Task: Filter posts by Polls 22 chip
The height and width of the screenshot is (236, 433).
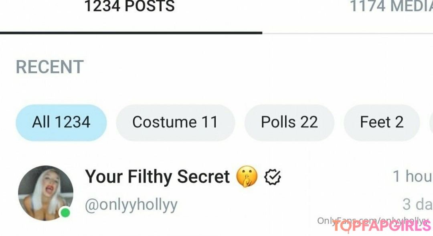Action: [x=289, y=123]
